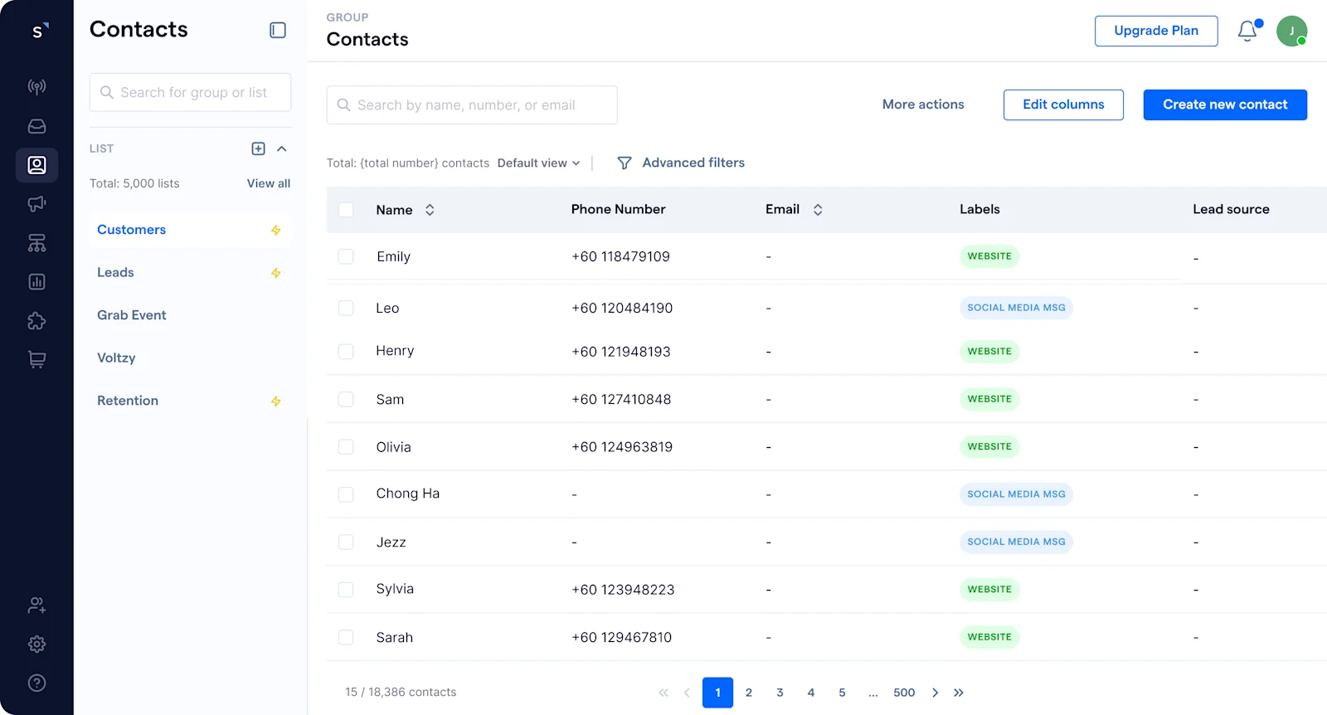Screen dimensions: 1327x715
Task: Go to page 4
Action: [x=811, y=693]
